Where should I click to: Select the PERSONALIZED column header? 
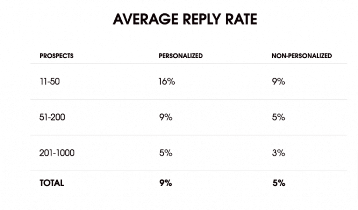(x=181, y=56)
